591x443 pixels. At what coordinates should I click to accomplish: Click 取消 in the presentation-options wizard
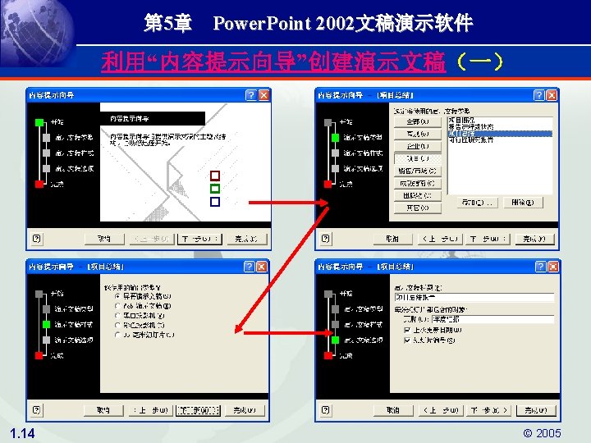[393, 410]
